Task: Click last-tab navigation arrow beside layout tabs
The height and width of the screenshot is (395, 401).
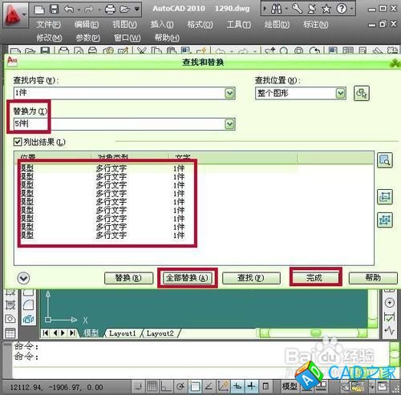Action: click(72, 333)
